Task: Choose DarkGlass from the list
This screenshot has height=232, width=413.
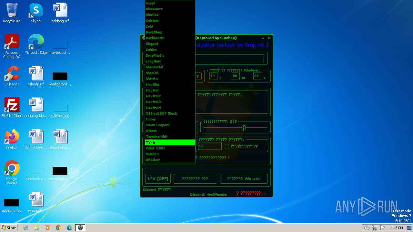Action: (x=170, y=32)
